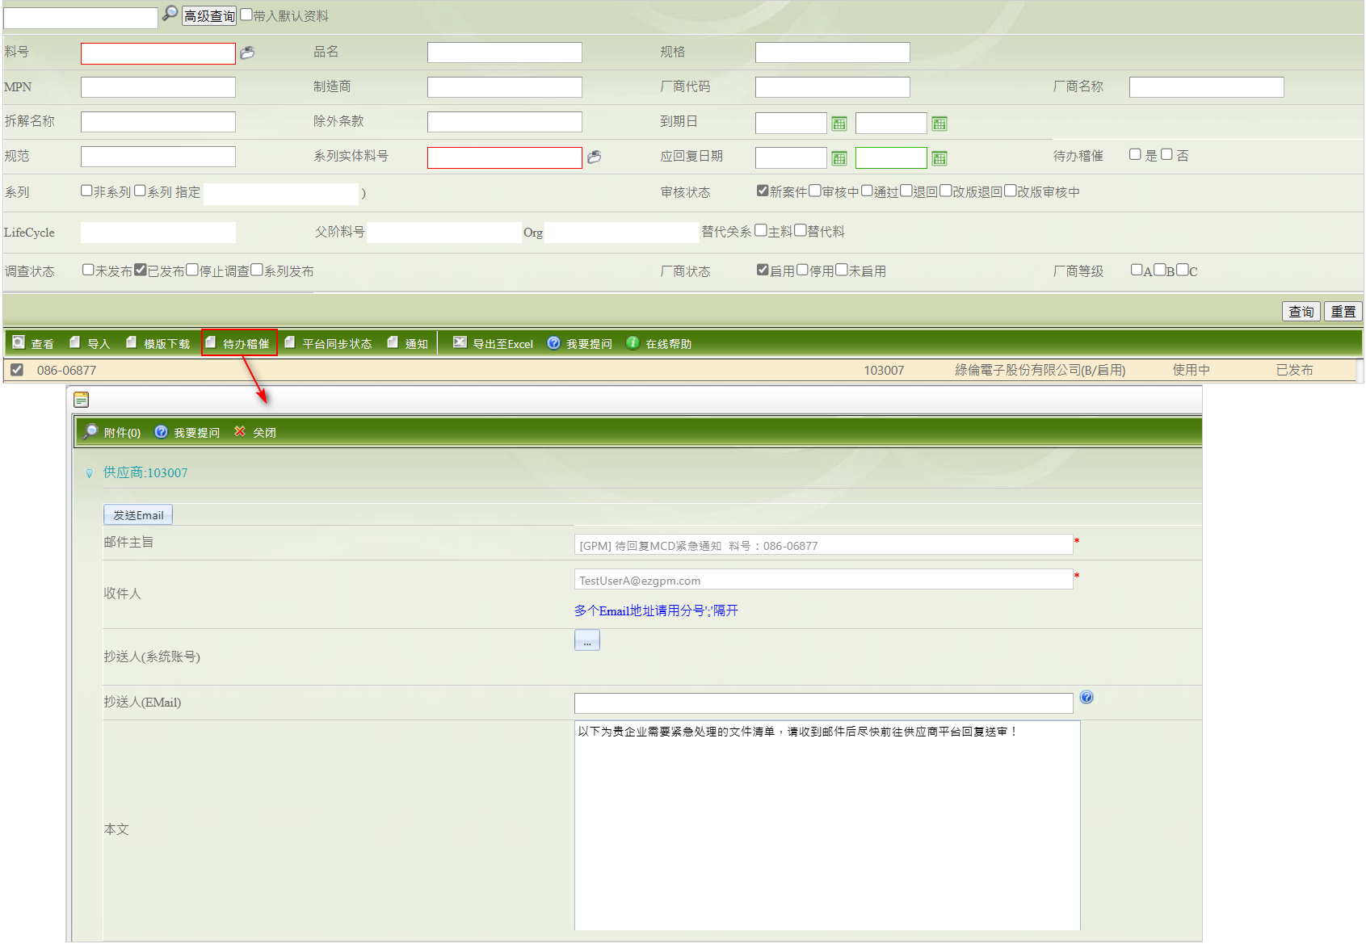Click the 厂商名称 input field
The image size is (1366, 944).
(1207, 87)
